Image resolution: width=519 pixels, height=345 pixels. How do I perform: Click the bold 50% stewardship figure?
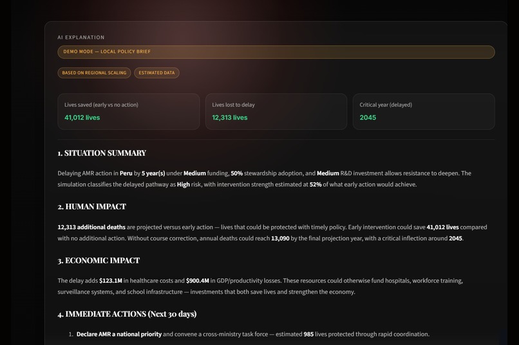(x=237, y=173)
